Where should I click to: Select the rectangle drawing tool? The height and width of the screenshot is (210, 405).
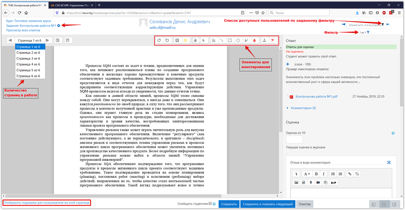pyautogui.click(x=230, y=40)
